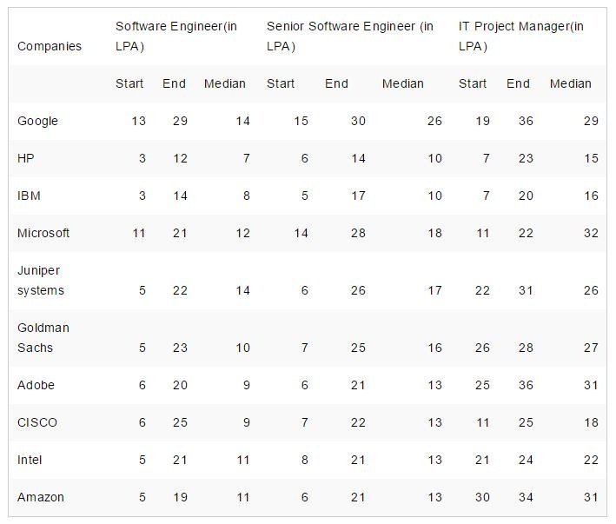Click IBM in the Companies column
The width and height of the screenshot is (616, 524).
tap(29, 196)
